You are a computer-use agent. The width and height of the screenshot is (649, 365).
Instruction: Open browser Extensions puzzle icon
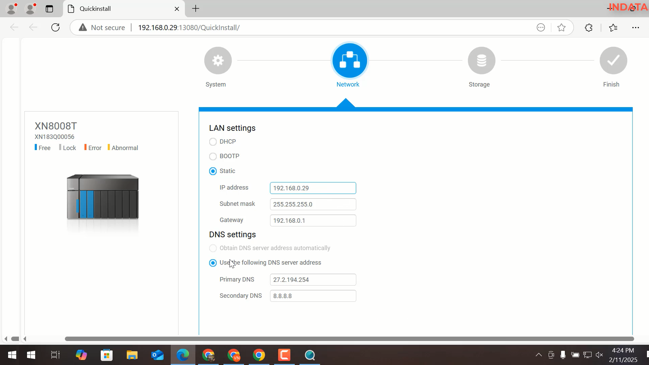pyautogui.click(x=588, y=27)
